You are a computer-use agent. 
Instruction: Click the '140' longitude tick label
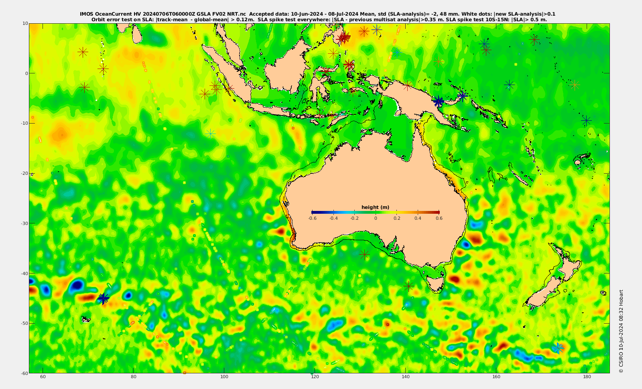pyautogui.click(x=406, y=377)
